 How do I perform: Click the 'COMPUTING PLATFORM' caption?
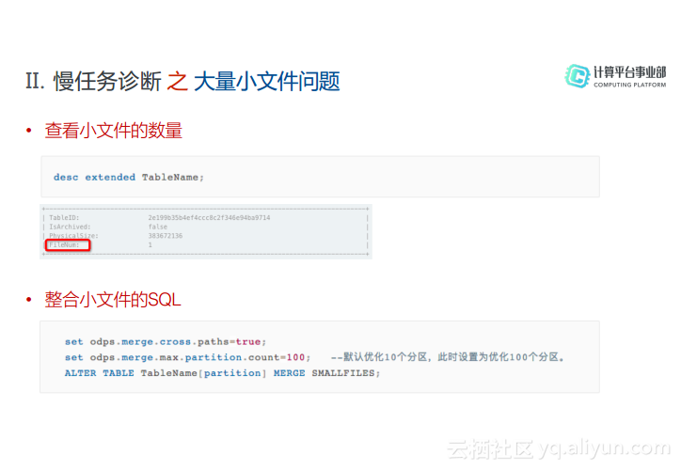[630, 85]
